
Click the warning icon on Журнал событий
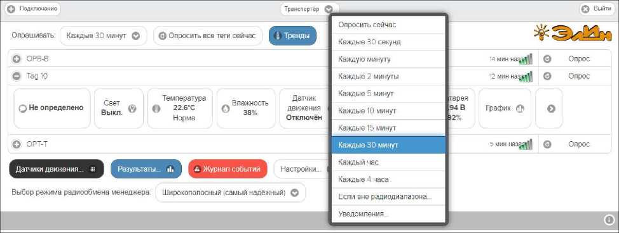click(x=198, y=169)
